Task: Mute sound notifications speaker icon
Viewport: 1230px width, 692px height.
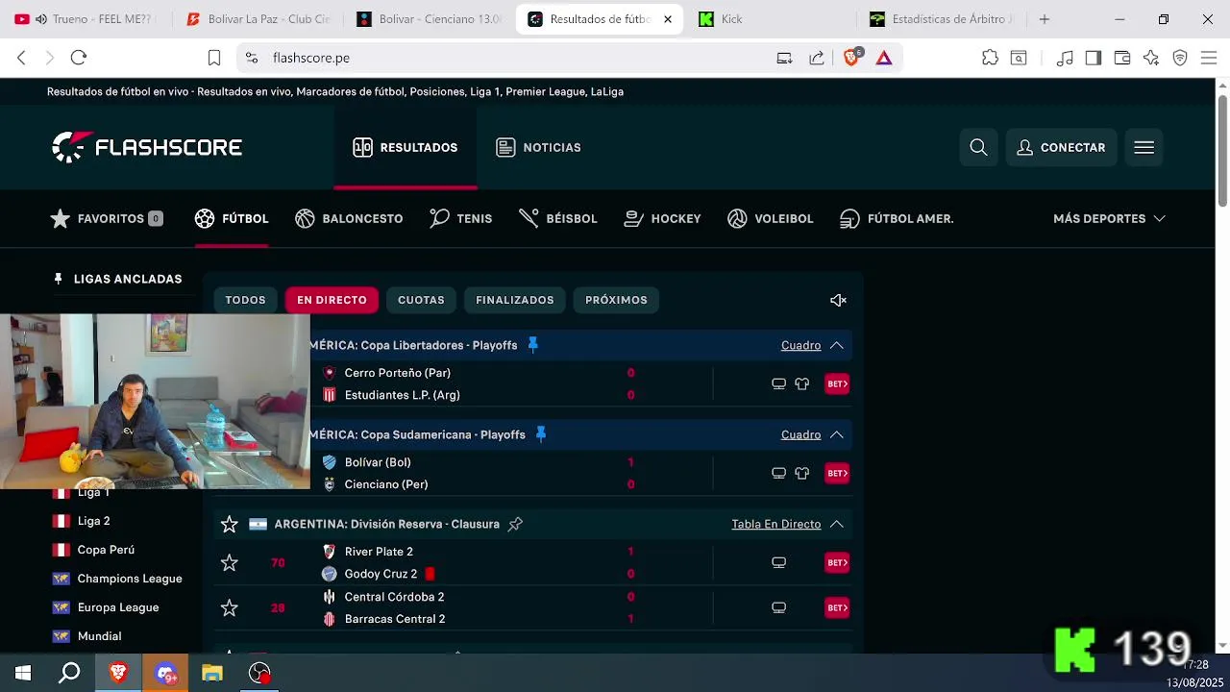Action: tap(838, 301)
